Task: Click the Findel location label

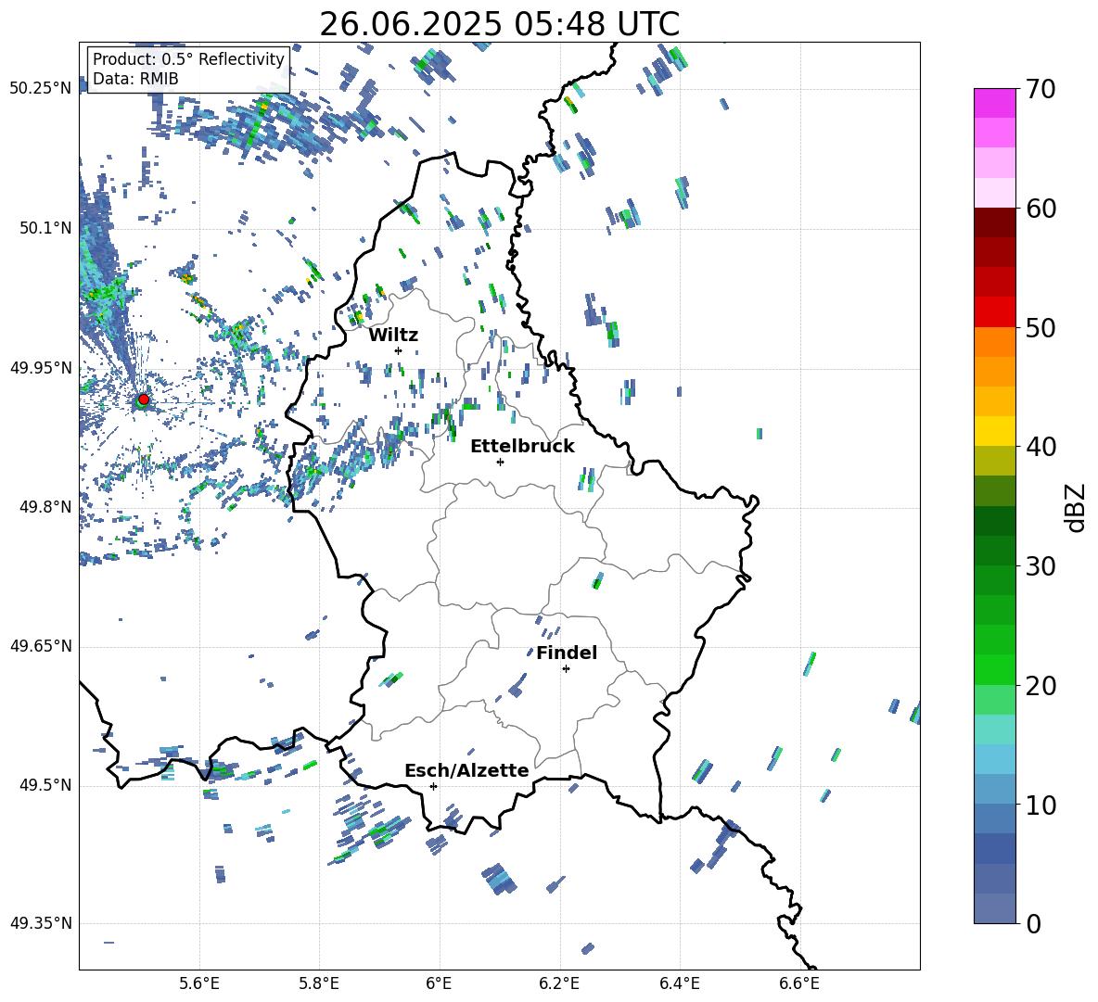Action: (x=567, y=653)
